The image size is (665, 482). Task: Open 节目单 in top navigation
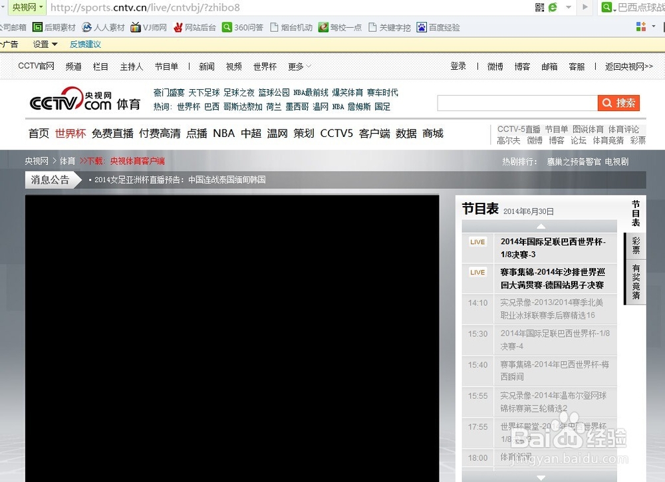[166, 66]
